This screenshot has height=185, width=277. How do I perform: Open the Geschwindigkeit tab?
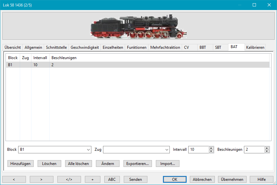[85, 47]
